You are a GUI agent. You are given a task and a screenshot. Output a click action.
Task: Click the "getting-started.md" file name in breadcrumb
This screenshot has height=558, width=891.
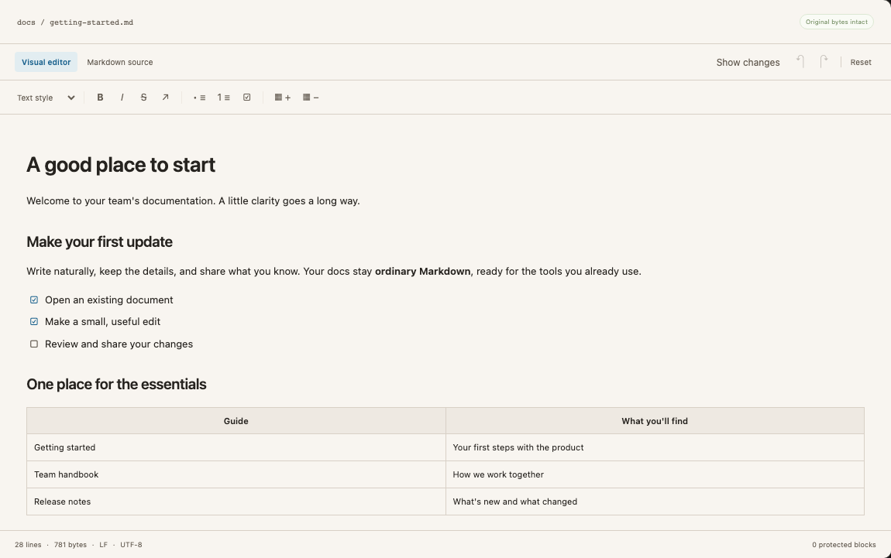(91, 22)
